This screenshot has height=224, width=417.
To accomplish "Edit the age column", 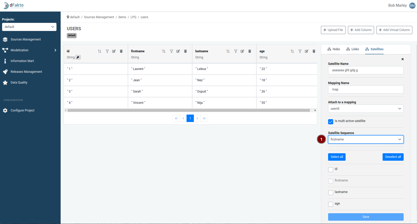I will (x=307, y=51).
